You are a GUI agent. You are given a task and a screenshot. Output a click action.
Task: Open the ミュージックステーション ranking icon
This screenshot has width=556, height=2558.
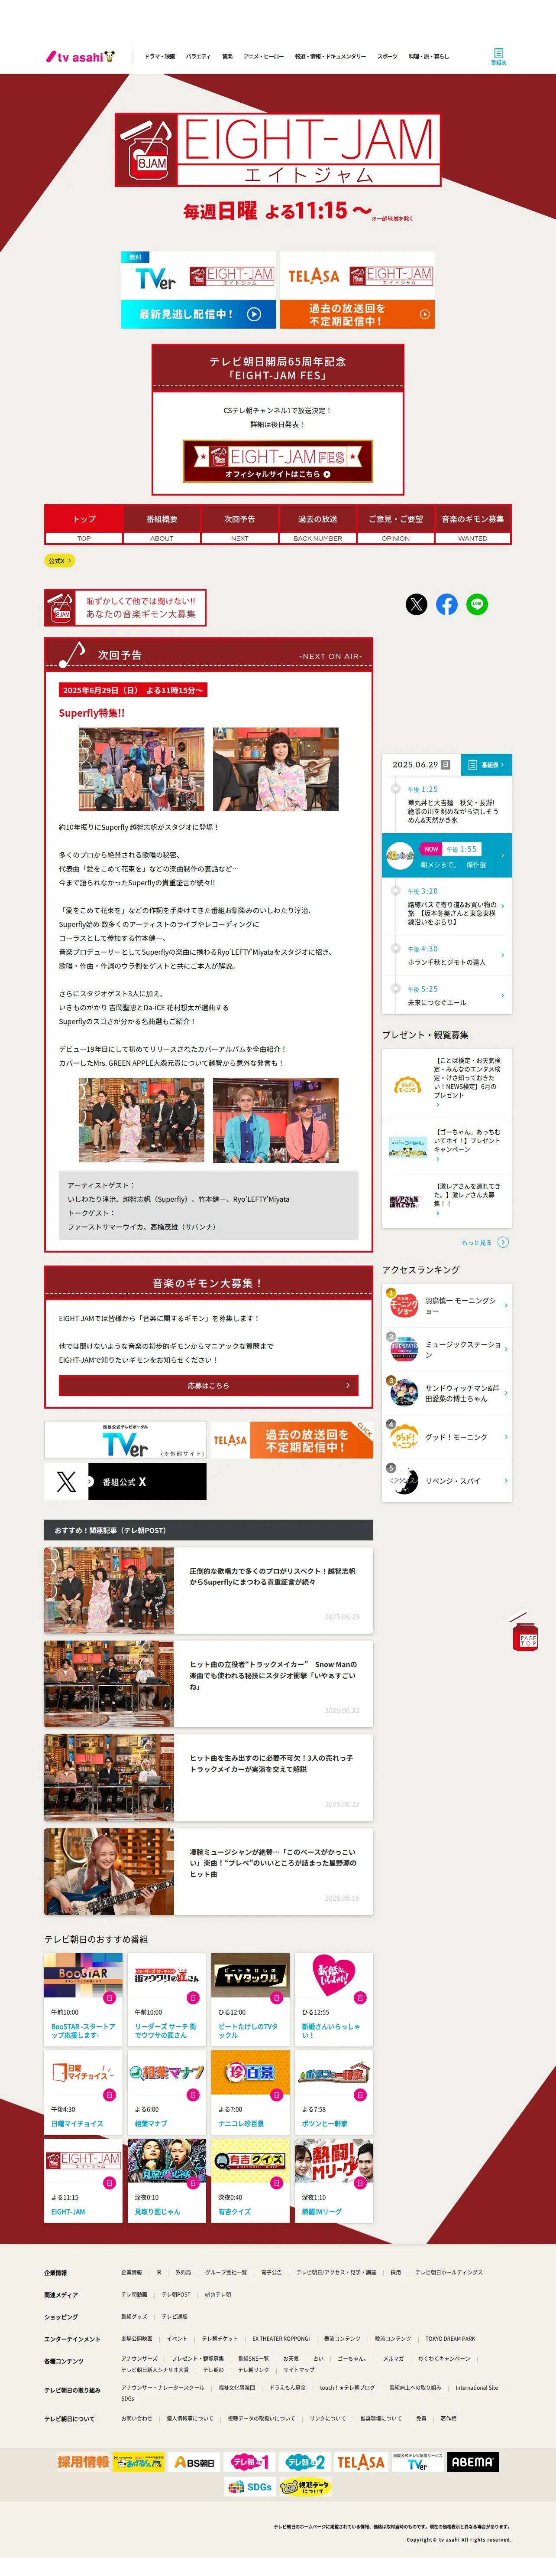point(404,1350)
